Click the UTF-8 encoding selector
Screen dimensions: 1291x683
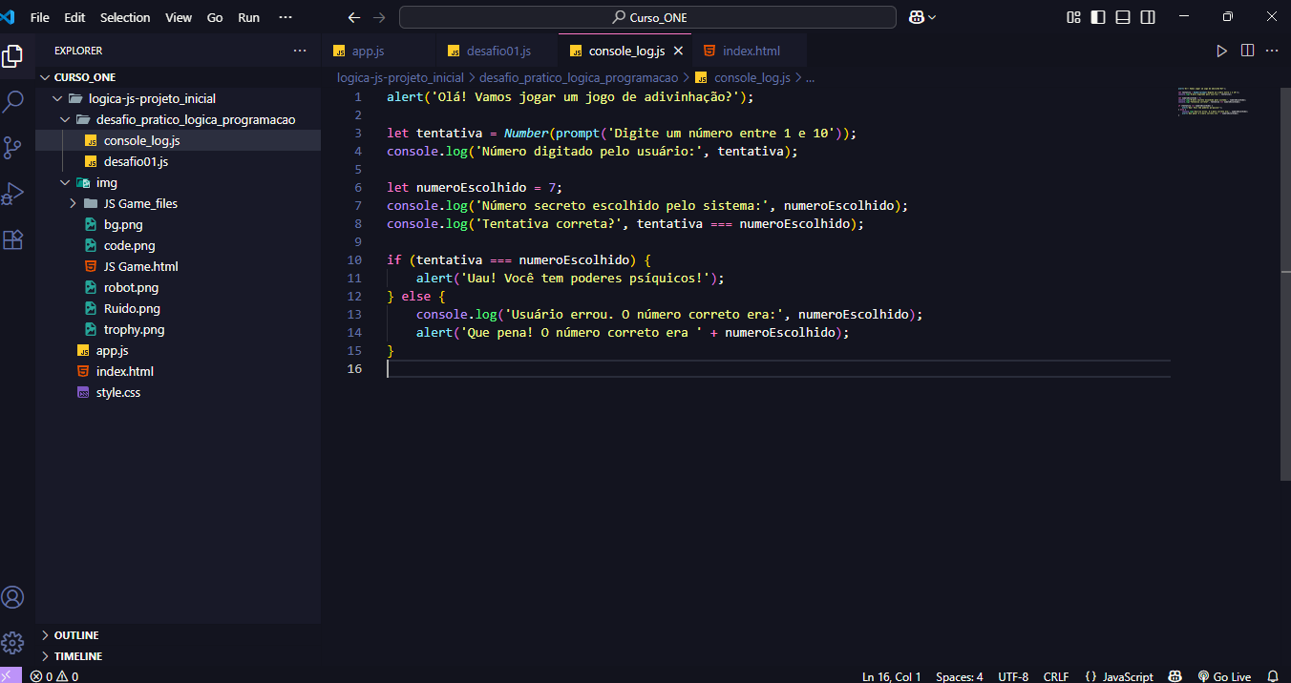pyautogui.click(x=1013, y=676)
